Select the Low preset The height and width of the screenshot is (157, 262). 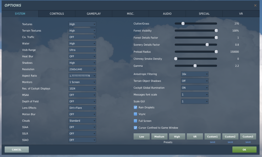[141, 136]
